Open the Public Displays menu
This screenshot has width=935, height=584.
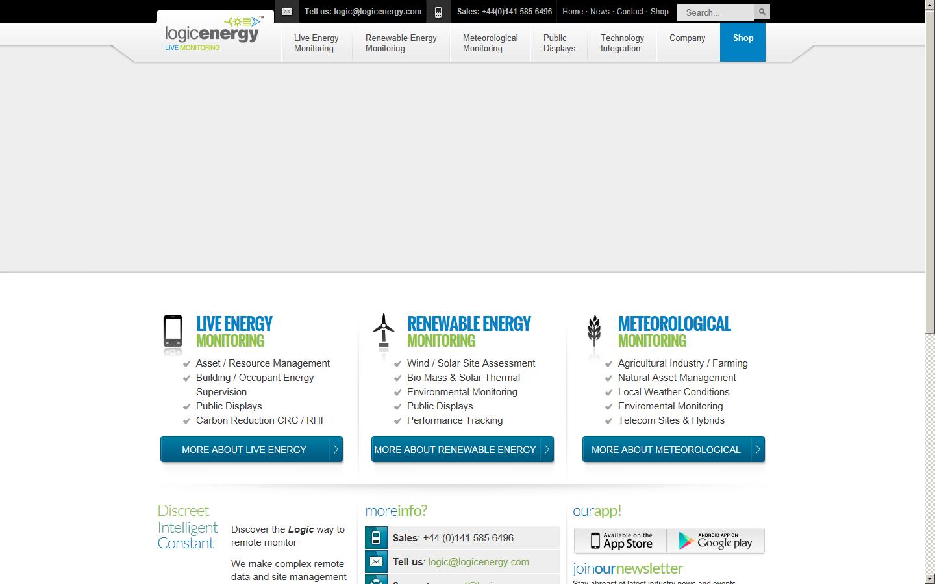tap(558, 43)
